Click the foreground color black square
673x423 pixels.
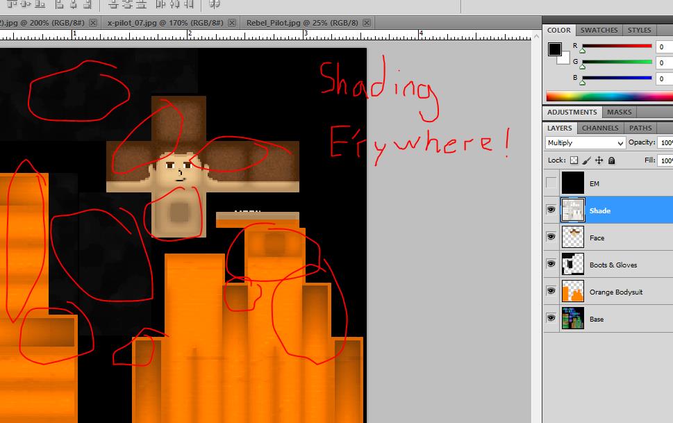tap(555, 49)
